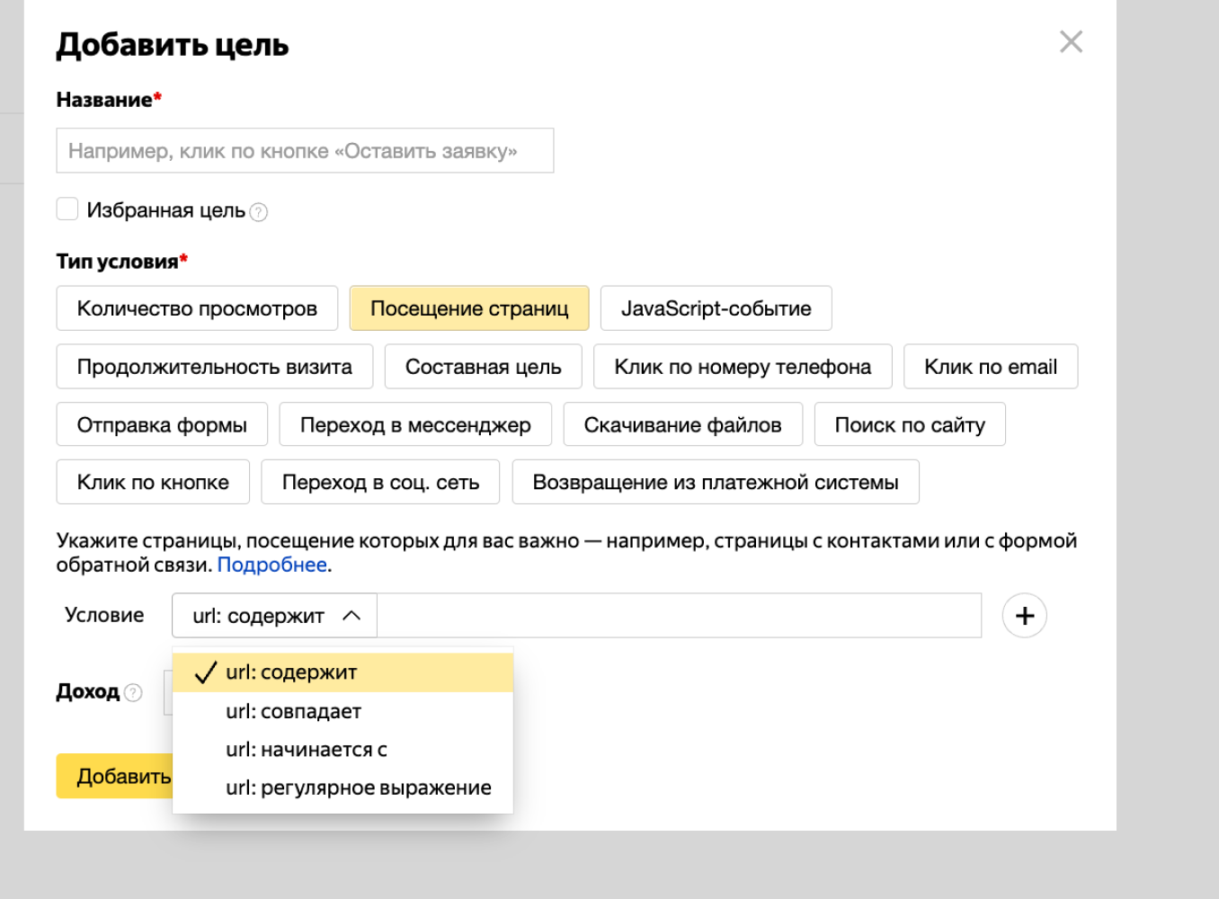This screenshot has height=899, width=1219.
Task: Collapse the condition type dropdown via its chevron
Action: (x=355, y=615)
